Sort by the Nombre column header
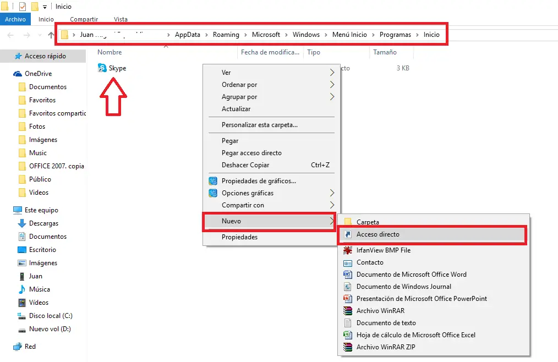This screenshot has width=558, height=362. point(110,52)
